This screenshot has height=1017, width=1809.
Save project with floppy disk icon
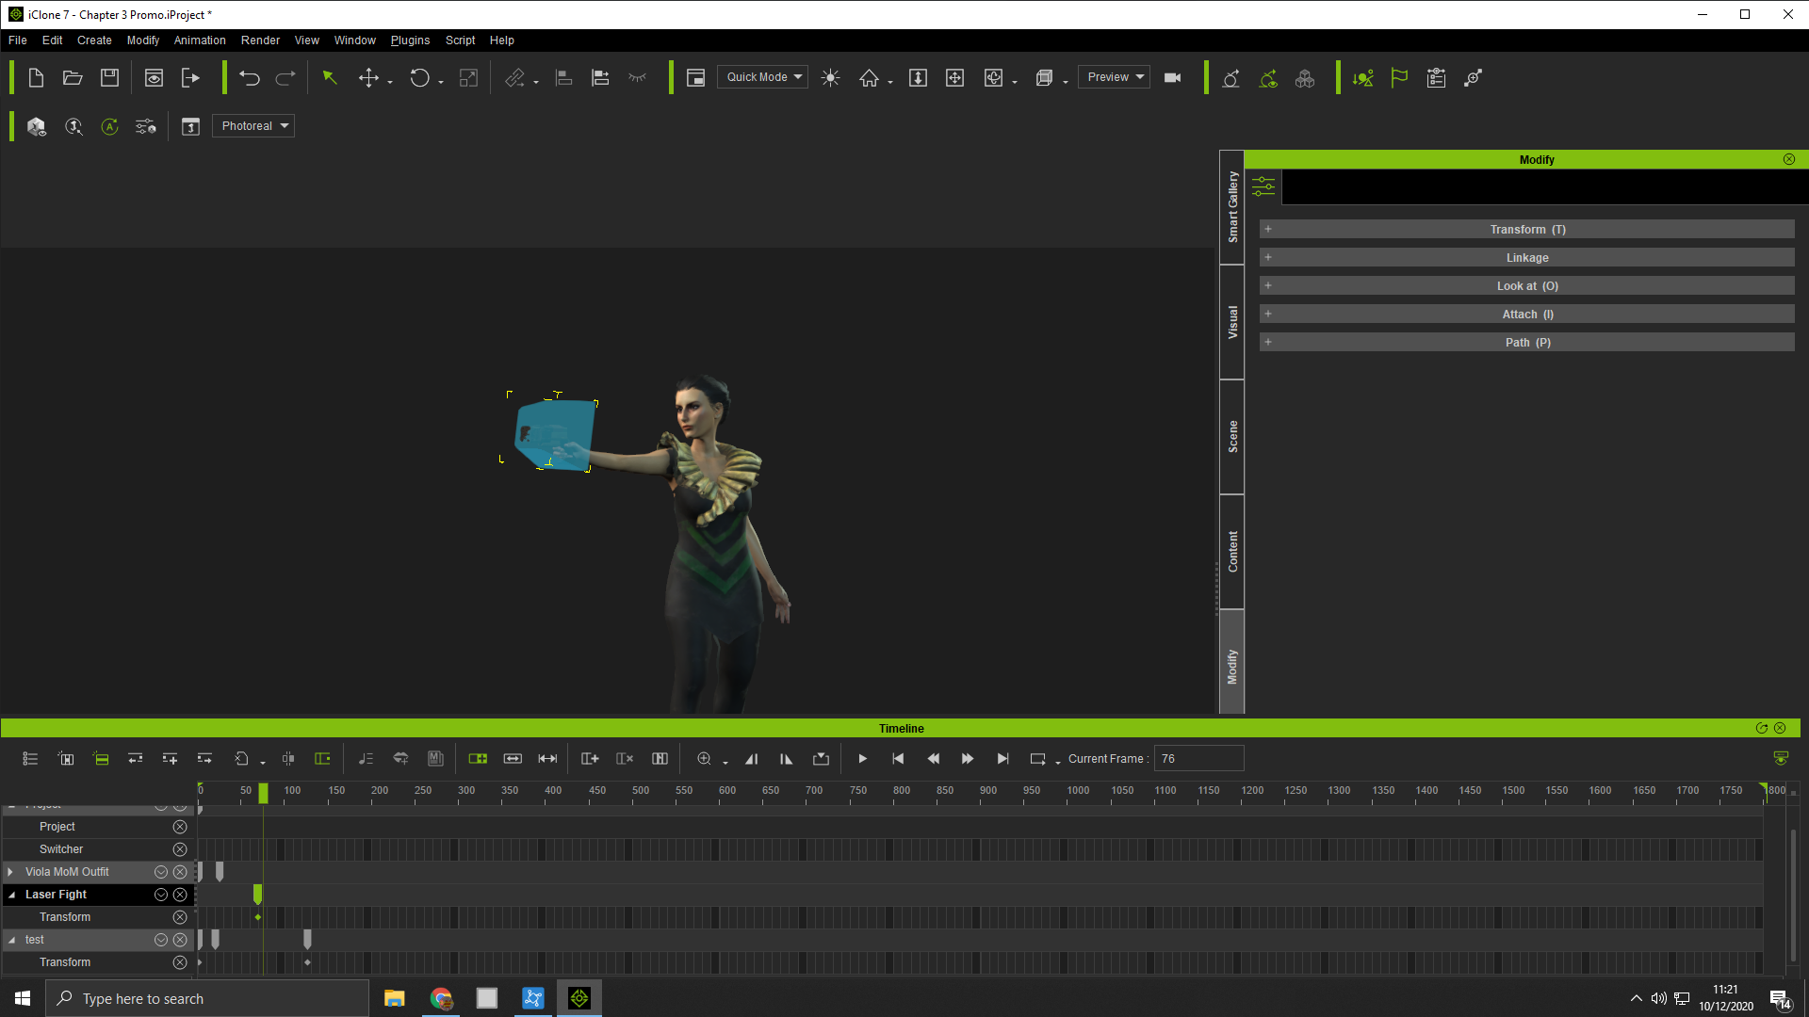[x=109, y=78]
